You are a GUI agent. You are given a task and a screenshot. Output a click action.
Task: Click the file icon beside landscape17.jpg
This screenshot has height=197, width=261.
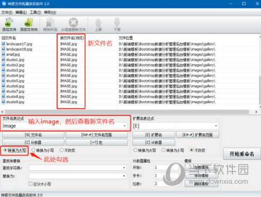point(3,43)
